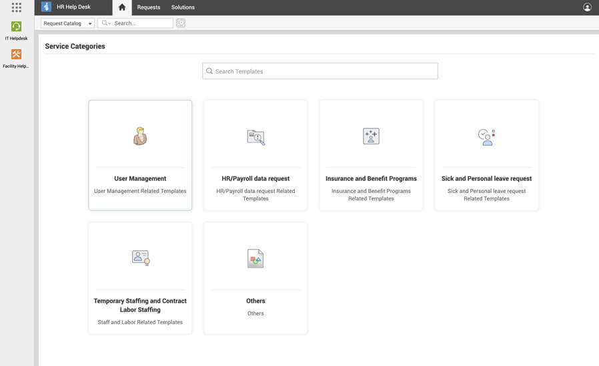This screenshot has height=366, width=599.
Task: Open the user profile icon
Action: click(x=587, y=7)
